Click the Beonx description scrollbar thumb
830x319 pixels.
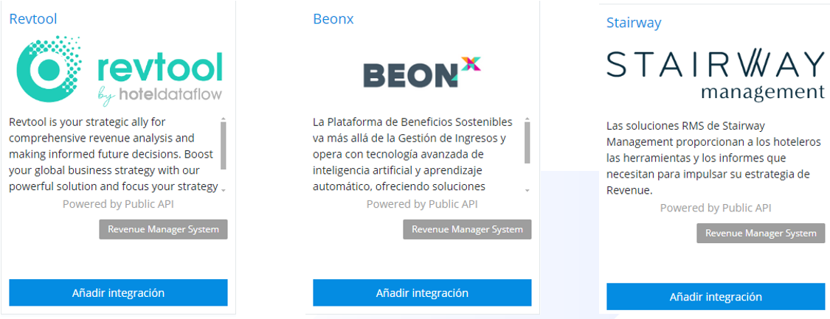(527, 141)
